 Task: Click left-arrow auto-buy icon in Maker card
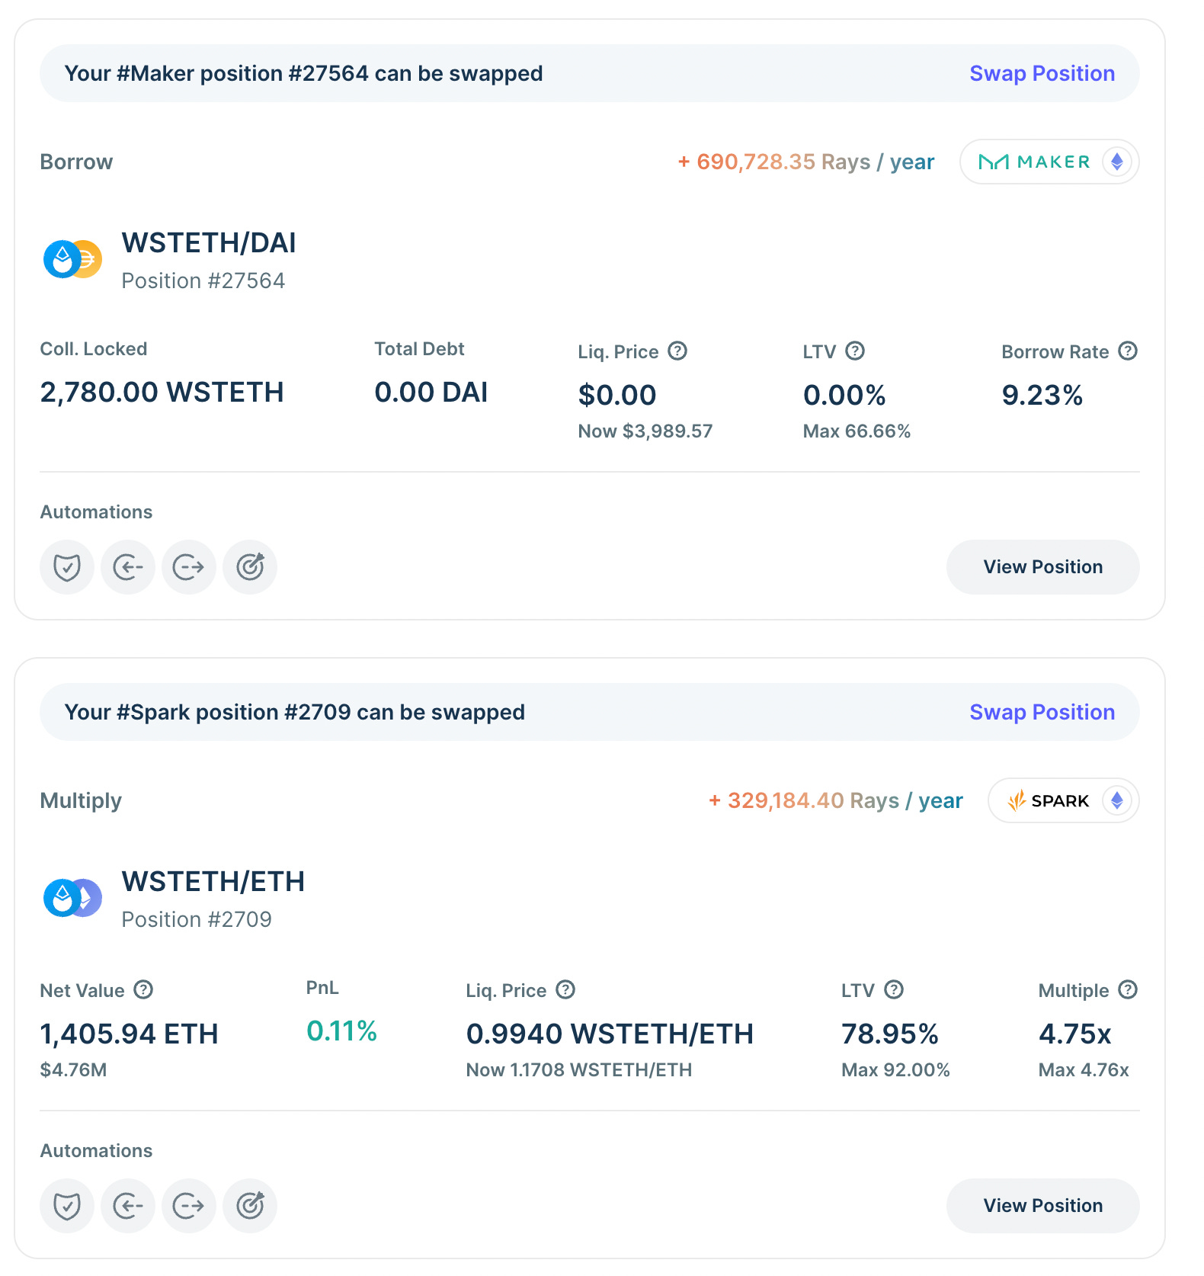click(x=128, y=567)
